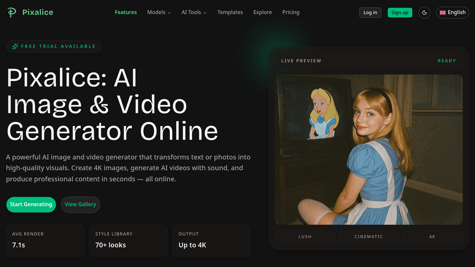Expand the AI Tools dropdown menu
This screenshot has height=267, width=475.
[194, 12]
